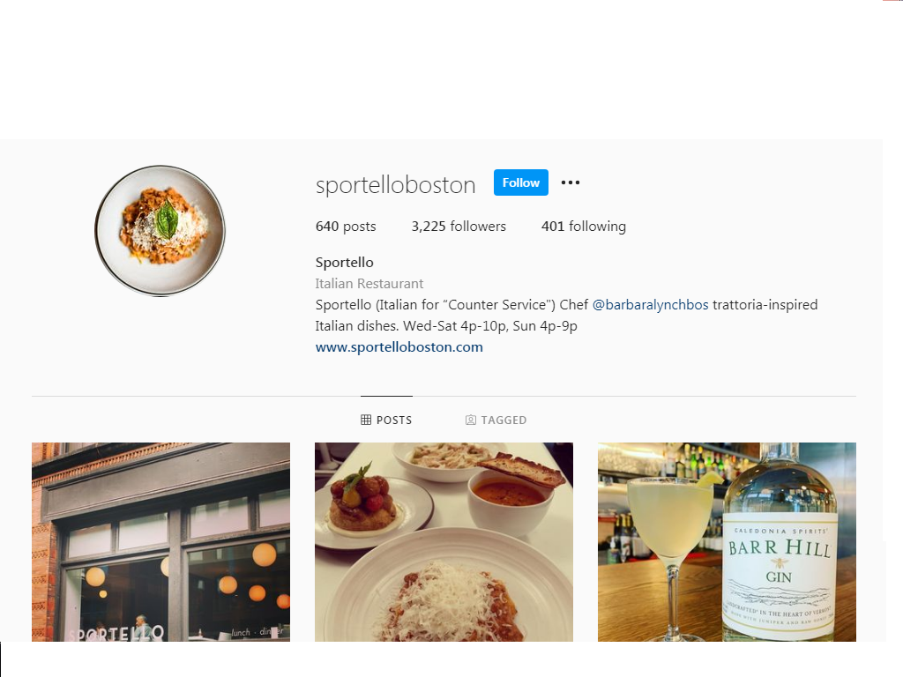
Task: Click the sportelloboston username heading
Action: [396, 185]
